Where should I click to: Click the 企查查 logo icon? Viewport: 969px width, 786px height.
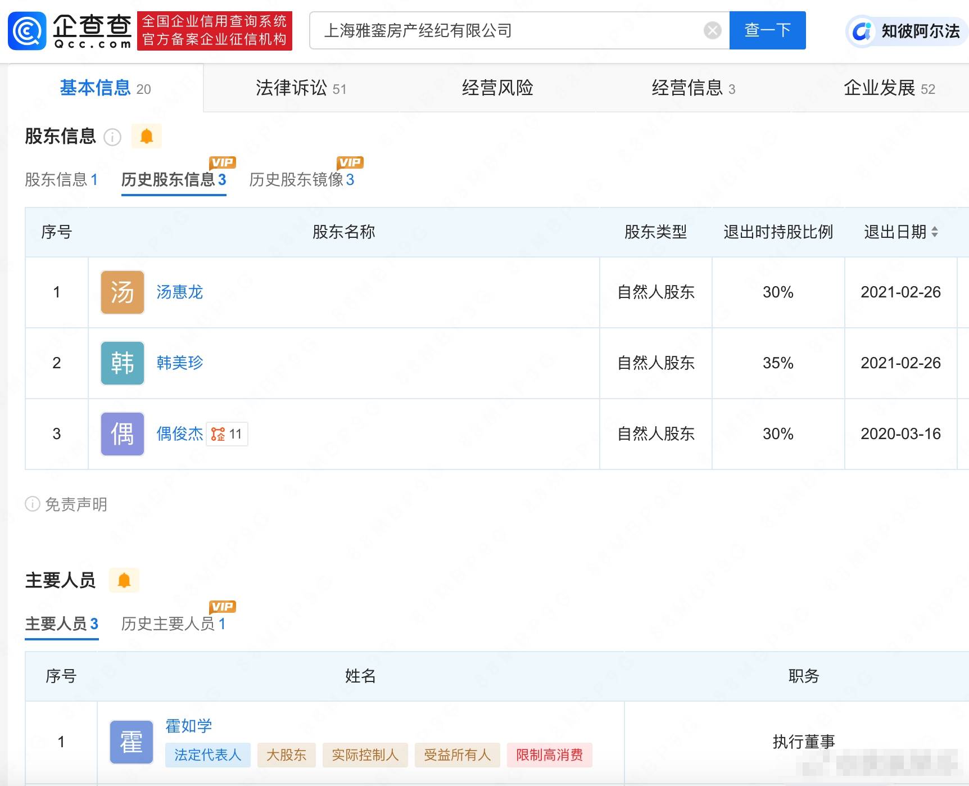28,30
